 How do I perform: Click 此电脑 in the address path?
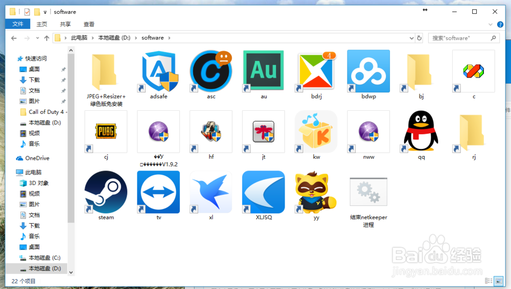tap(79, 38)
